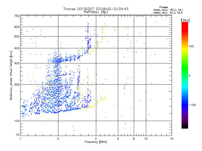Click the x-axis tick label '16'
The image size is (202, 151).
[172, 139]
